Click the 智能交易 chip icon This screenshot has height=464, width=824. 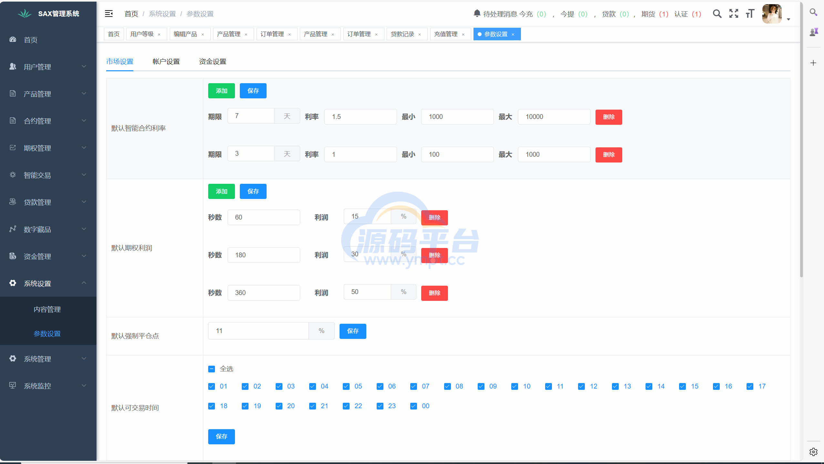tap(13, 175)
